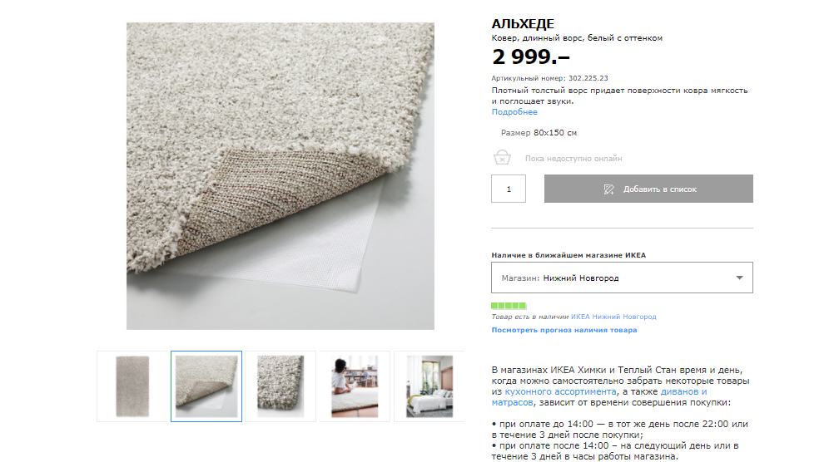Open Посмотреть прогноз наличия товара link
This screenshot has height=462, width=839.
pos(564,330)
